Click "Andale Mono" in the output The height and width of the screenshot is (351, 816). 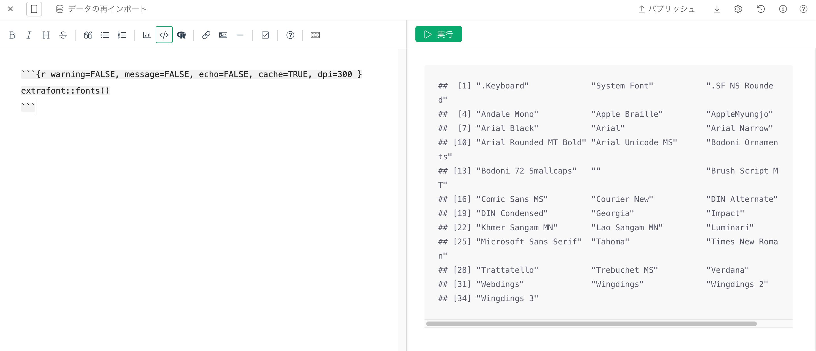point(507,114)
